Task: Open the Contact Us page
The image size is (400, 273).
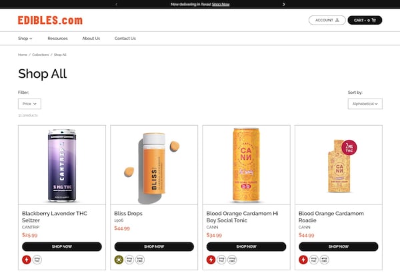Action: point(125,39)
